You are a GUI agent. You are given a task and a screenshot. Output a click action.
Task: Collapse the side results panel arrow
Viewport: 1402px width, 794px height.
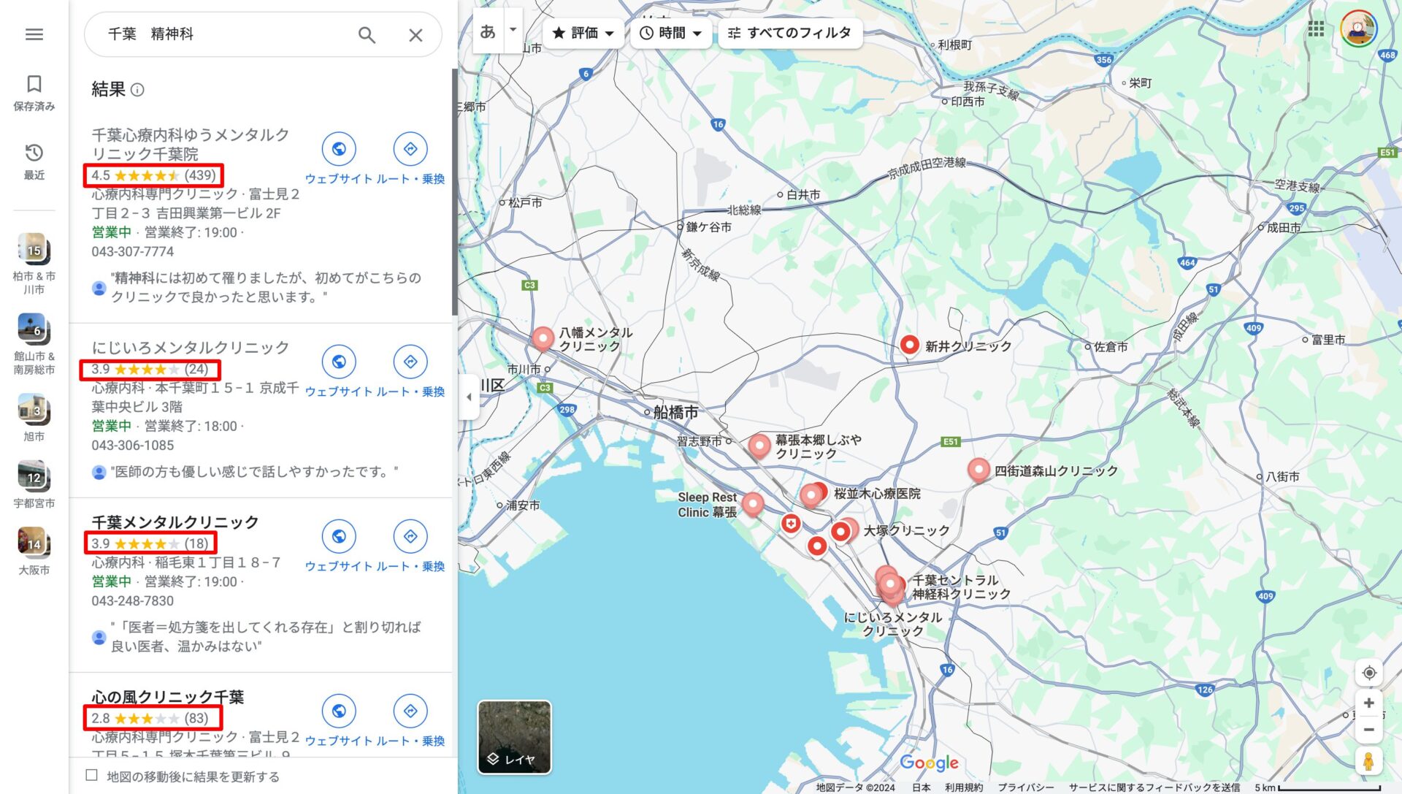click(469, 397)
